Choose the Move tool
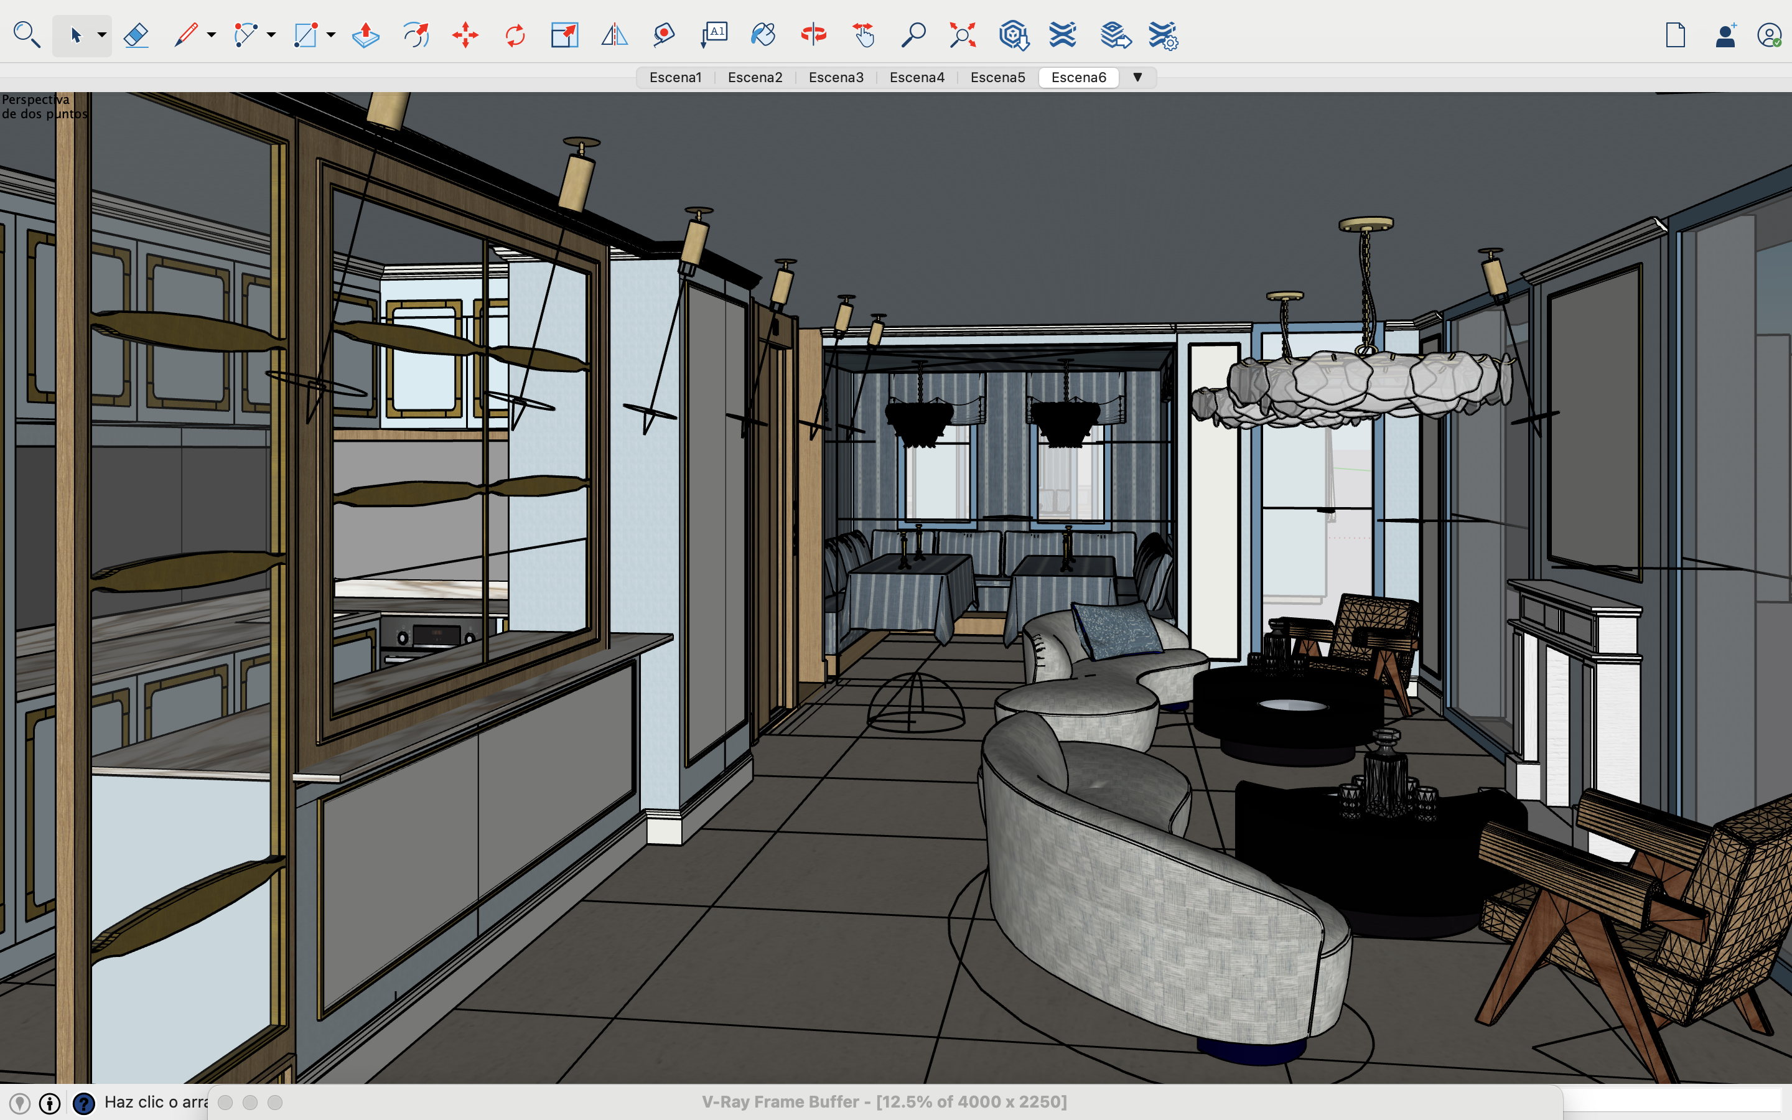The width and height of the screenshot is (1792, 1120). point(465,35)
